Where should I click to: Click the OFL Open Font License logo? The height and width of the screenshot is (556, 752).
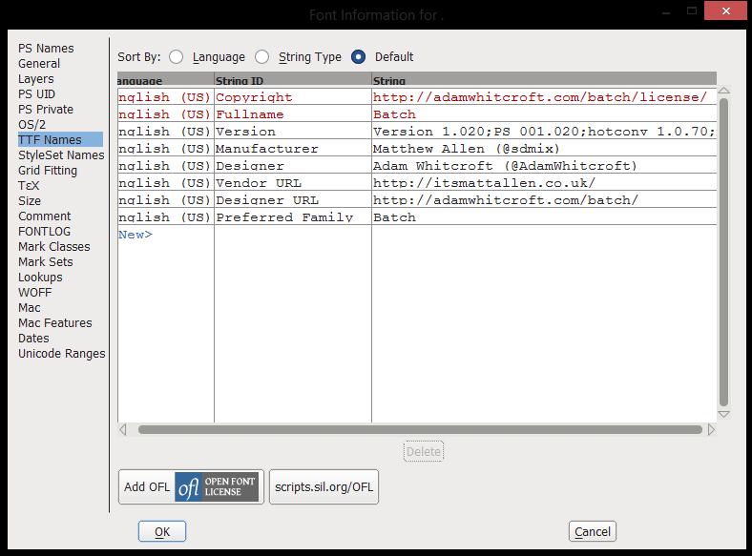(217, 487)
